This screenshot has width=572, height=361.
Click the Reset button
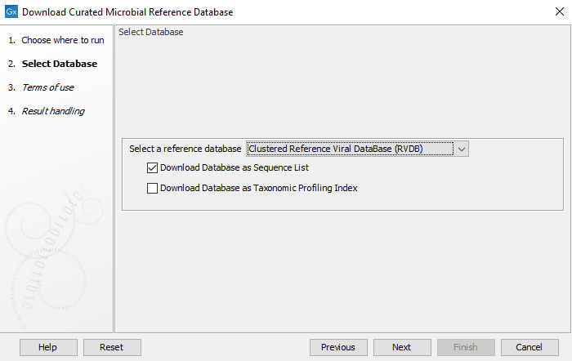(x=112, y=347)
